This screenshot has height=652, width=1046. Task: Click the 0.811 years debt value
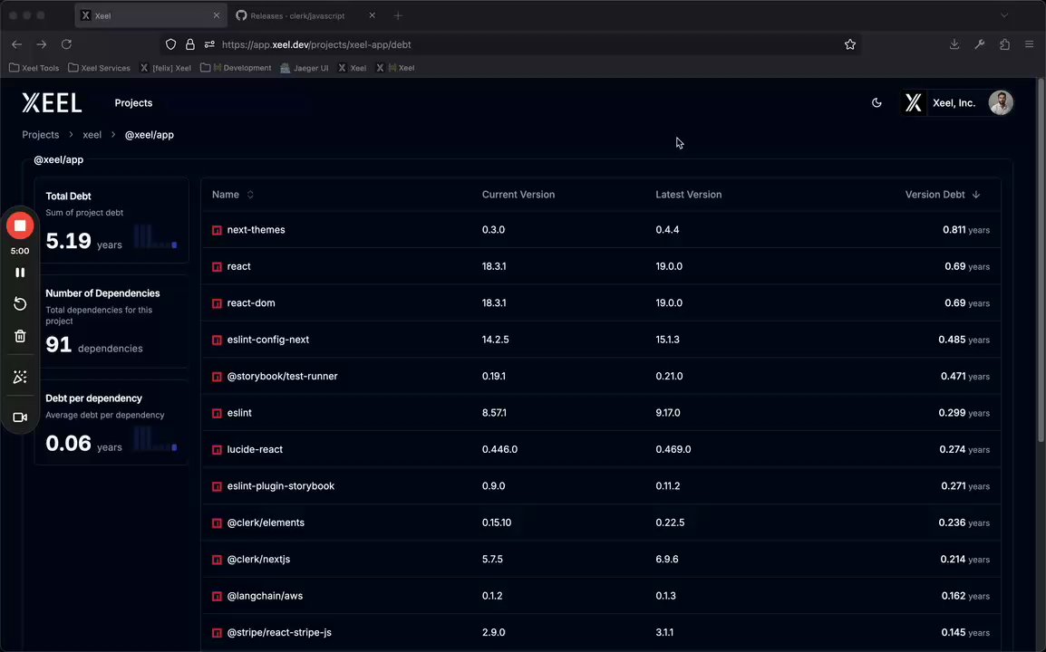coord(966,229)
